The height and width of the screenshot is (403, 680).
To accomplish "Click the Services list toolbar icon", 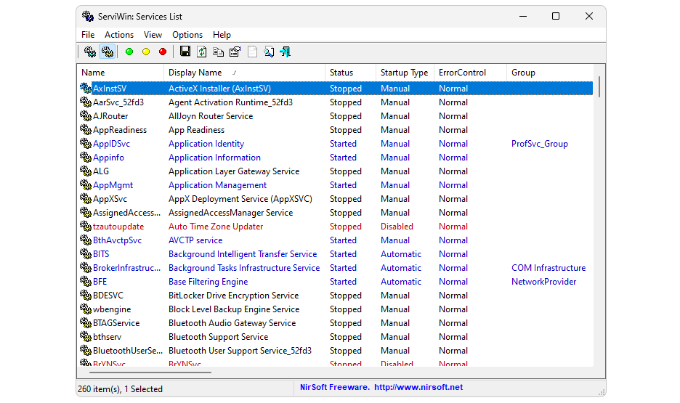I will click(108, 52).
